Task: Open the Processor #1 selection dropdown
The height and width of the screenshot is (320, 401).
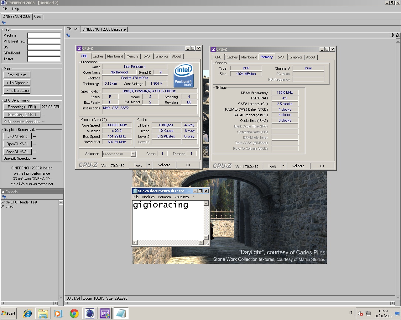Action: pos(133,154)
